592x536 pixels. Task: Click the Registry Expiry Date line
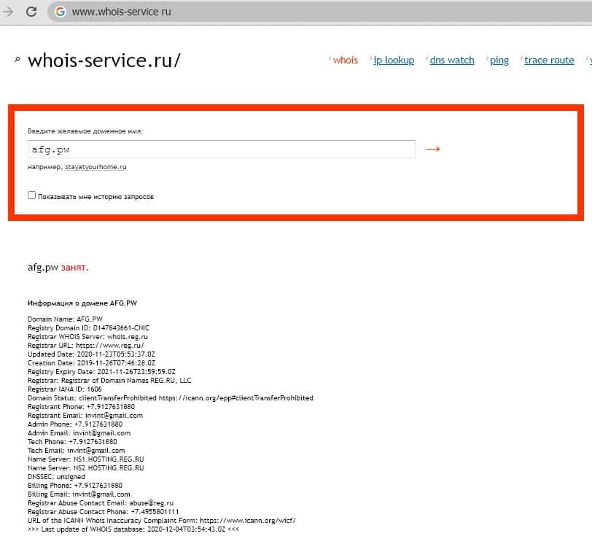[101, 372]
